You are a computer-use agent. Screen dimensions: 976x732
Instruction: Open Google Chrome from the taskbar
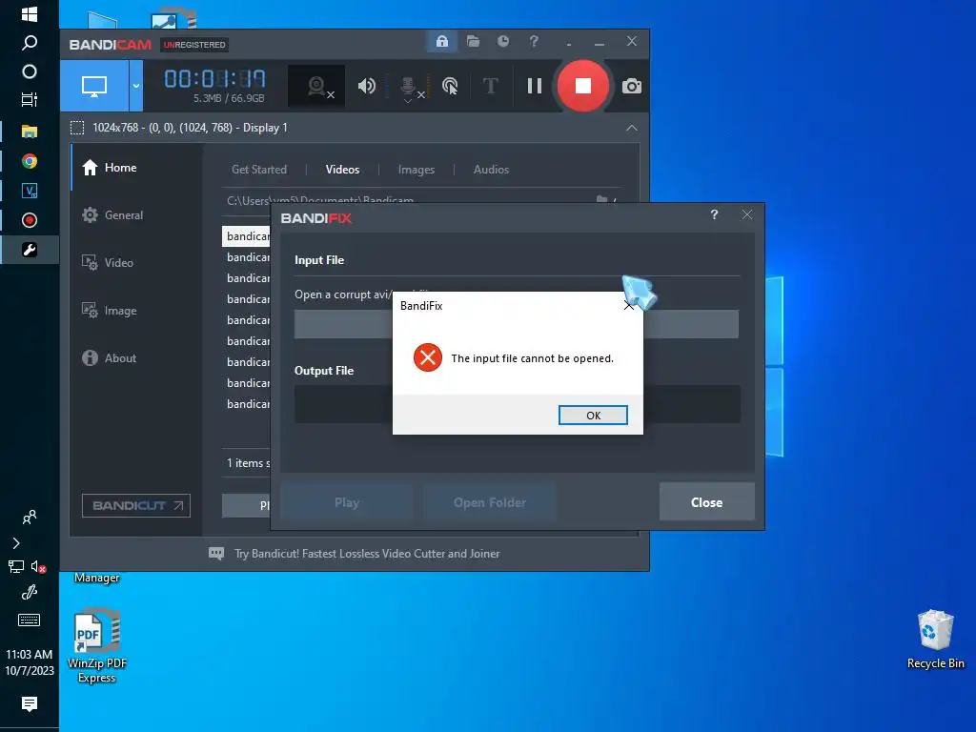point(30,161)
